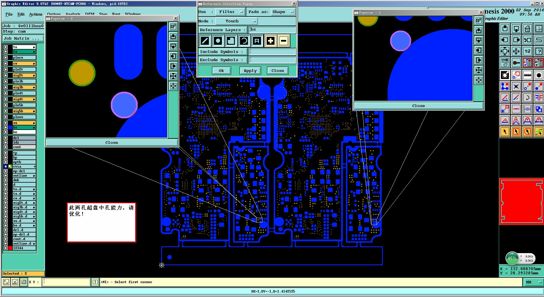Toggle the '12344' layer checkbox
This screenshot has width=544, height=297.
point(6,248)
